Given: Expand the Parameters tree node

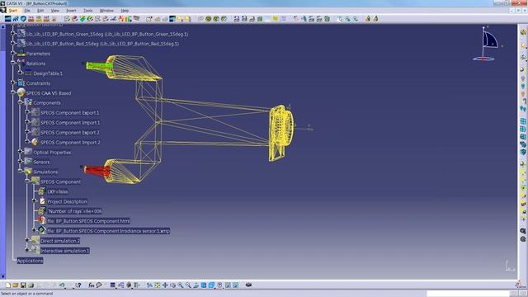Looking at the screenshot, I should (x=13, y=53).
